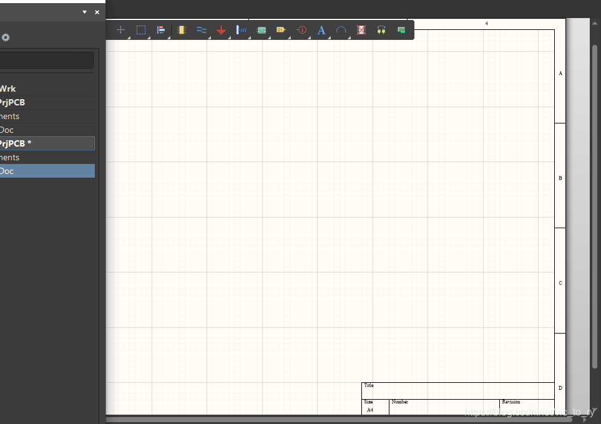The image size is (601, 424).
Task: Select the Move/drag cross tool in Active Bar
Action: (x=120, y=30)
